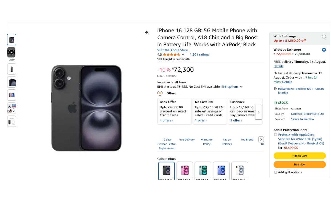Select the first black iPhone thumbnail

coord(12,40)
